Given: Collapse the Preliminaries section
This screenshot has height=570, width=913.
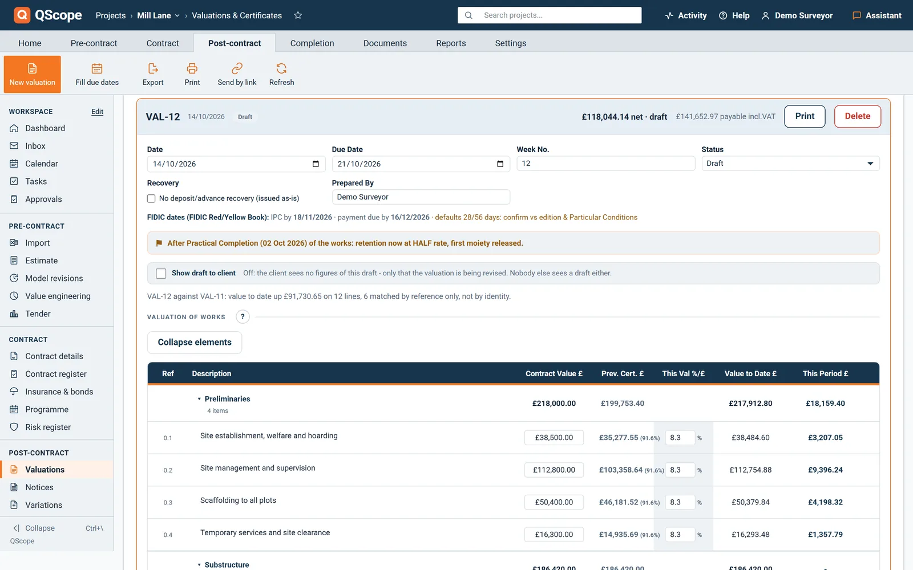Looking at the screenshot, I should coord(199,399).
